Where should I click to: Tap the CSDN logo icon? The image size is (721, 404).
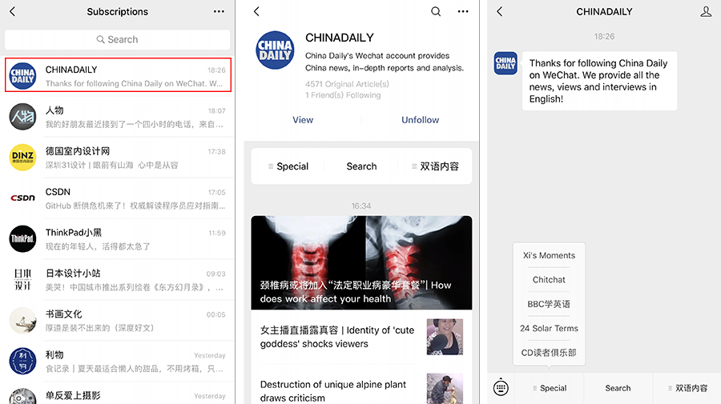click(22, 198)
